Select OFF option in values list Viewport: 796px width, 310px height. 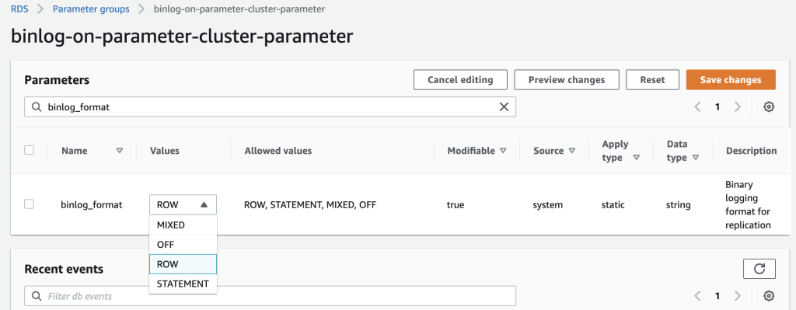[x=183, y=245]
